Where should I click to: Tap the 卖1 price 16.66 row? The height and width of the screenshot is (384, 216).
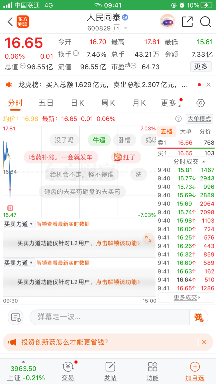[x=186, y=143]
